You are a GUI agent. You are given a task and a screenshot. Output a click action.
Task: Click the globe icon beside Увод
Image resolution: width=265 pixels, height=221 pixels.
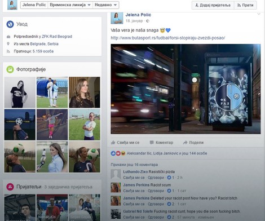[10, 24]
